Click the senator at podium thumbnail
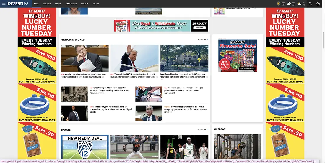Screen dimensions: 325x163 pyautogui.click(x=74, y=113)
